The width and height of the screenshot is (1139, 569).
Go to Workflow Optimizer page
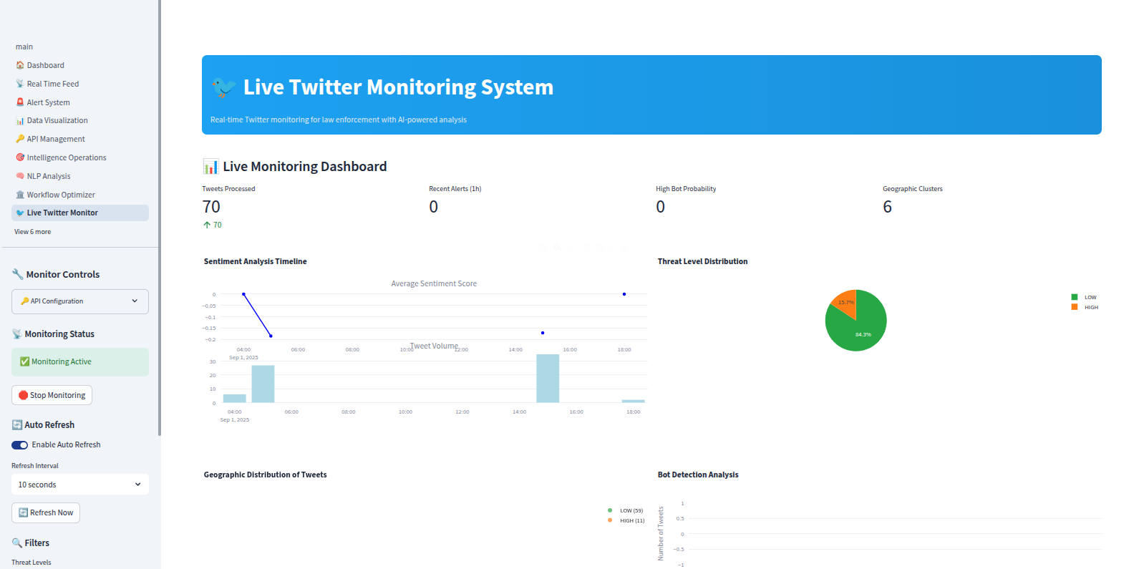[x=80, y=195]
